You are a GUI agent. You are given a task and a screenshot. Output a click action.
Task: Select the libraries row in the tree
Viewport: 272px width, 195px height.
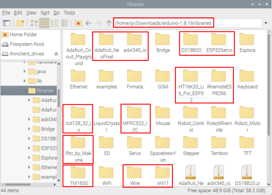point(29,91)
